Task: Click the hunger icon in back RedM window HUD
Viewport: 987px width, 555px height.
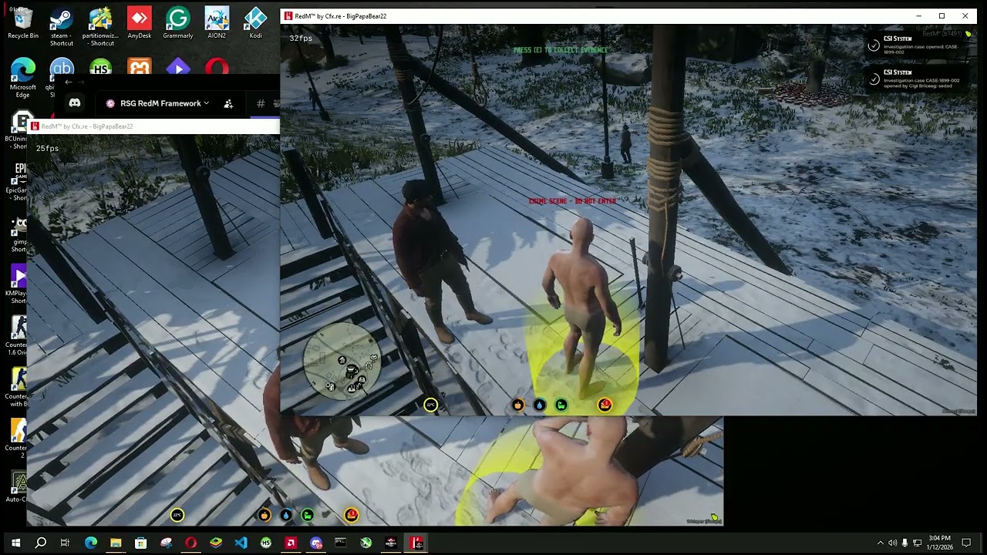Action: pyautogui.click(x=264, y=515)
